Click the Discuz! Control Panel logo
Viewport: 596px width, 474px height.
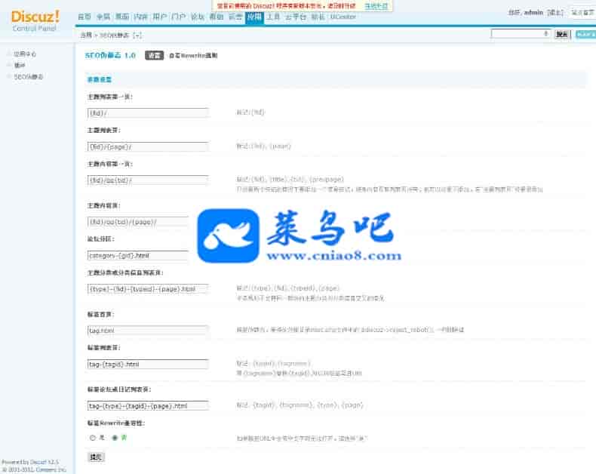click(x=35, y=20)
